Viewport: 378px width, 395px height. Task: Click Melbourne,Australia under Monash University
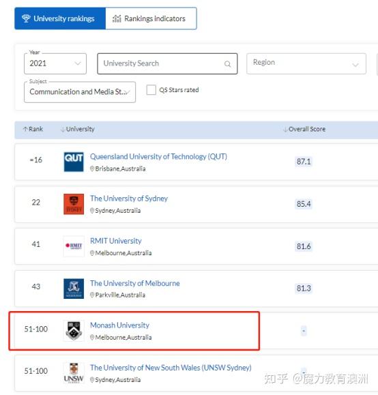pyautogui.click(x=123, y=338)
